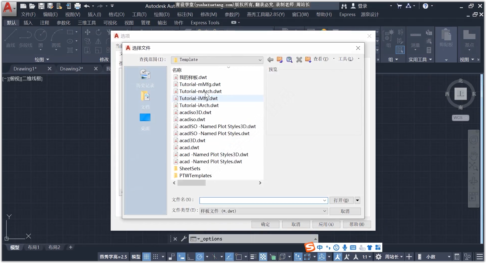Expand the file type (样板文件) dropdown
The image size is (486, 263).
pyautogui.click(x=325, y=211)
